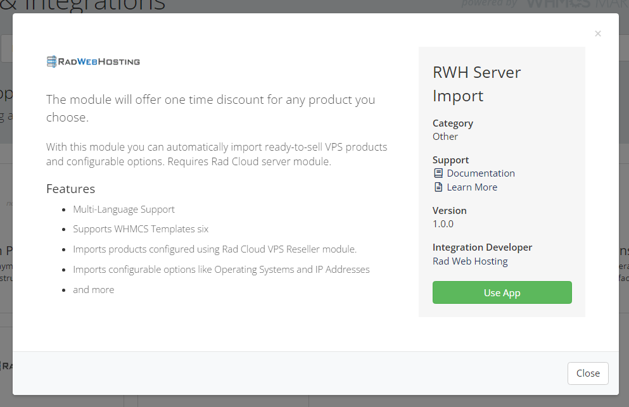The height and width of the screenshot is (407, 629).
Task: Click the one time discount headline text
Action: pos(210,108)
